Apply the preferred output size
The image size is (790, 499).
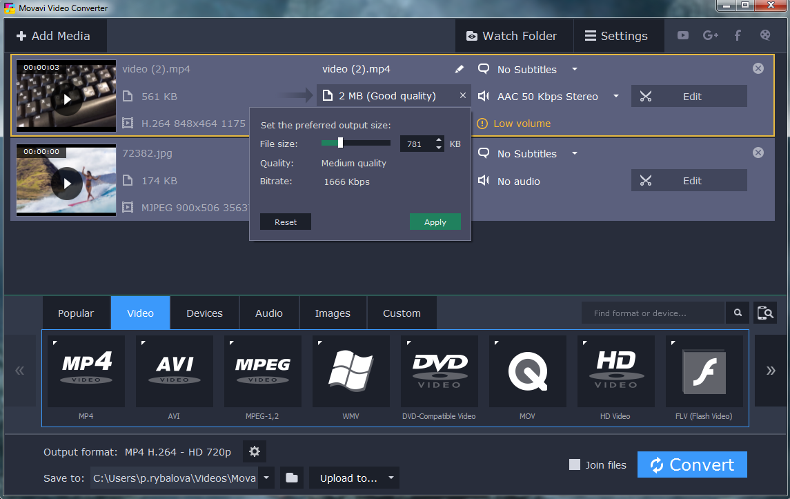(x=435, y=222)
